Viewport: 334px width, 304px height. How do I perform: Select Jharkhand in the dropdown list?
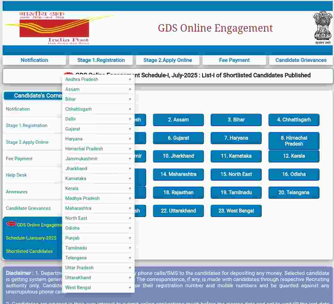click(98, 169)
